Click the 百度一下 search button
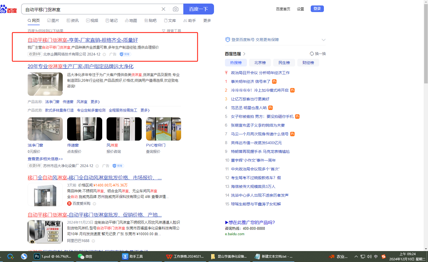This screenshot has height=262, width=428. (x=198, y=9)
